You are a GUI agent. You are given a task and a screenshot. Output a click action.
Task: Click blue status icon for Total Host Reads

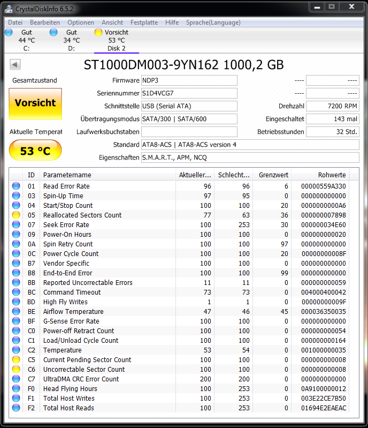[x=16, y=408]
